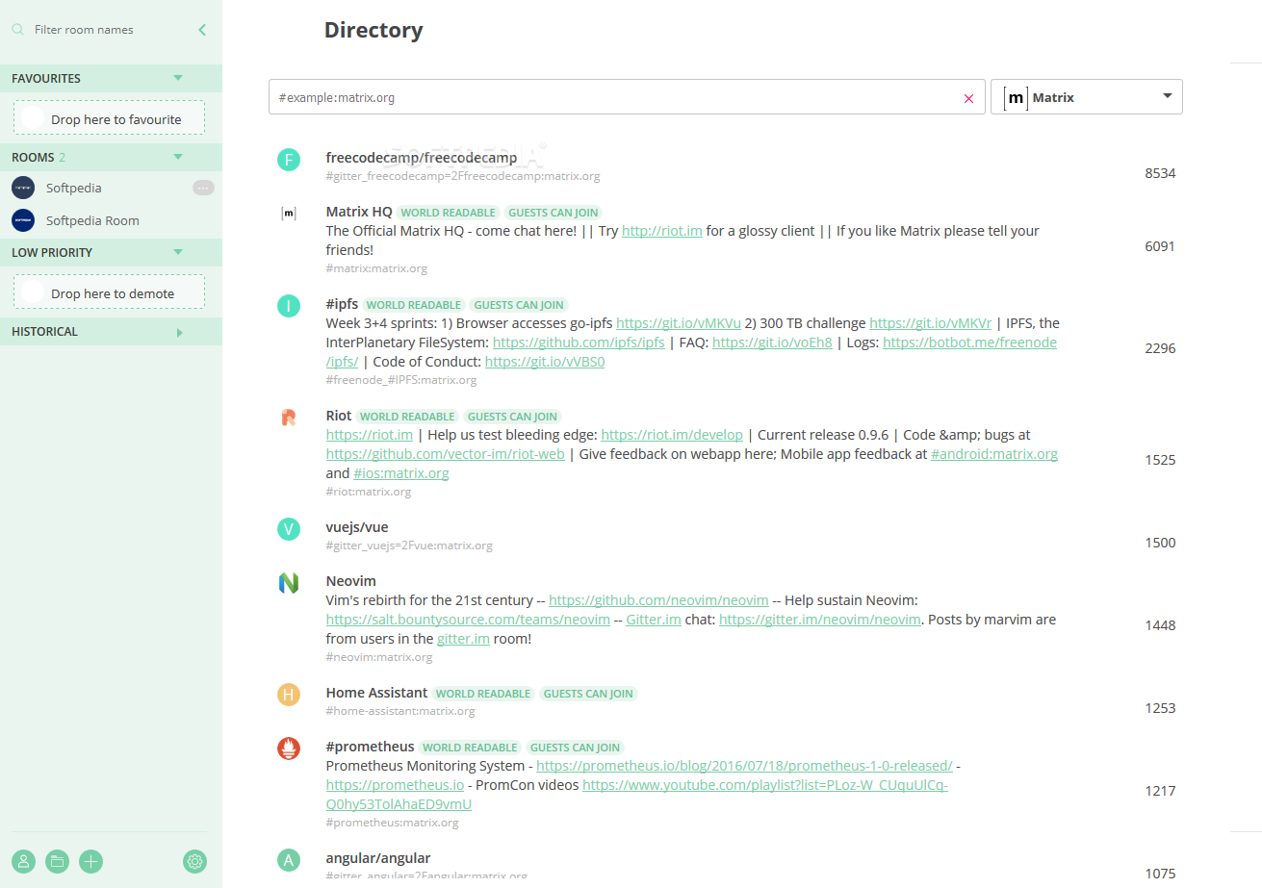The width and height of the screenshot is (1262, 888).
Task: Click the Low Priority section header label
Action: pyautogui.click(x=52, y=253)
